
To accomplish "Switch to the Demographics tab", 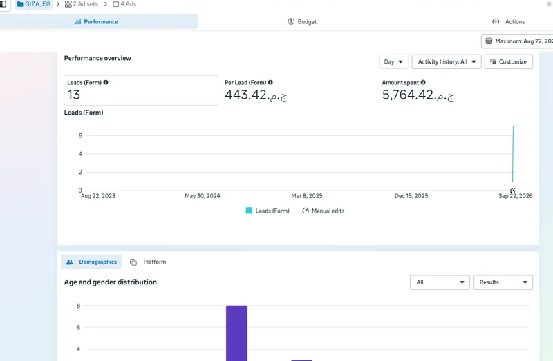I will (91, 262).
